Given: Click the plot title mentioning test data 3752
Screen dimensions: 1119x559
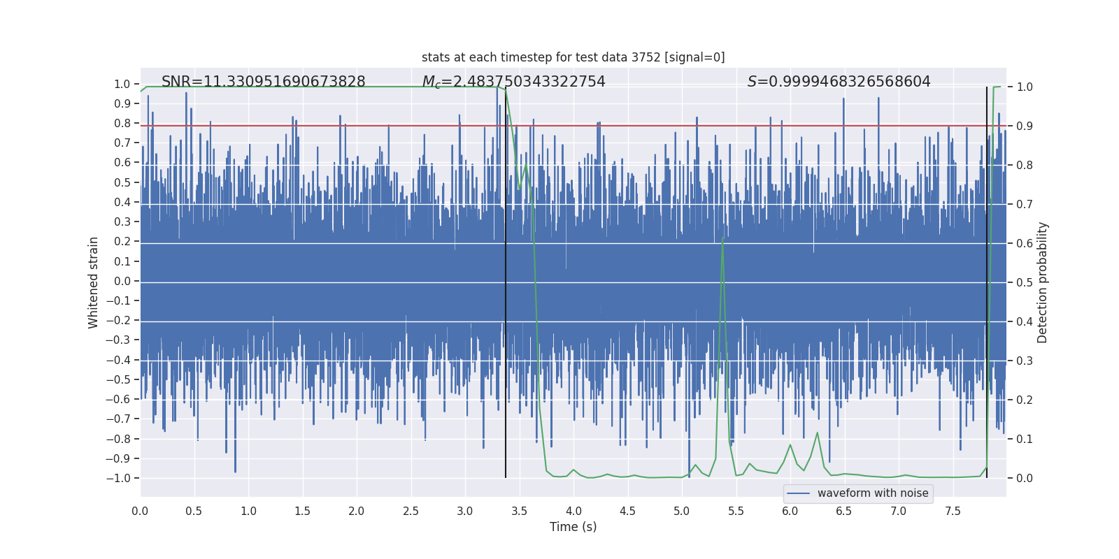Looking at the screenshot, I should (573, 57).
